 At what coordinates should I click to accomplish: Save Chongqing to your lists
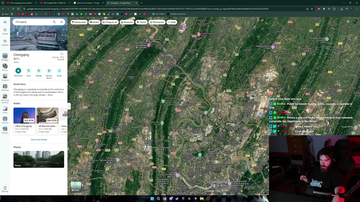(28, 72)
